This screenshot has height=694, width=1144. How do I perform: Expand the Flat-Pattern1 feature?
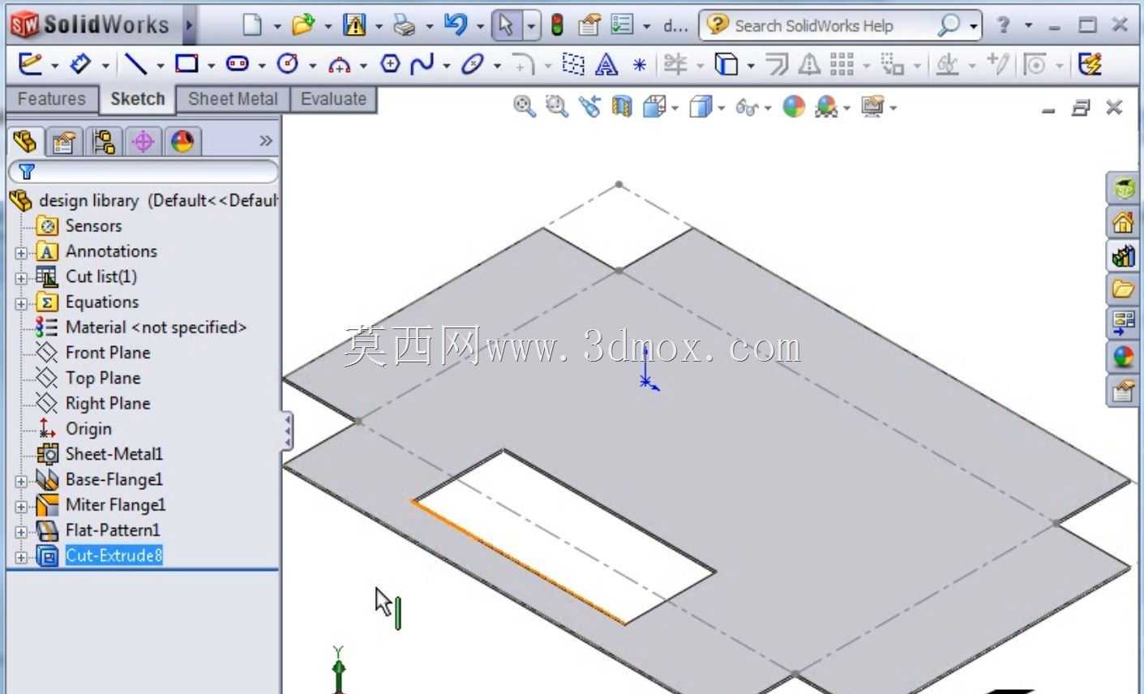[x=21, y=532]
